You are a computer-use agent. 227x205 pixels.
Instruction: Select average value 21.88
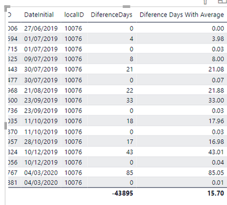[216, 91]
